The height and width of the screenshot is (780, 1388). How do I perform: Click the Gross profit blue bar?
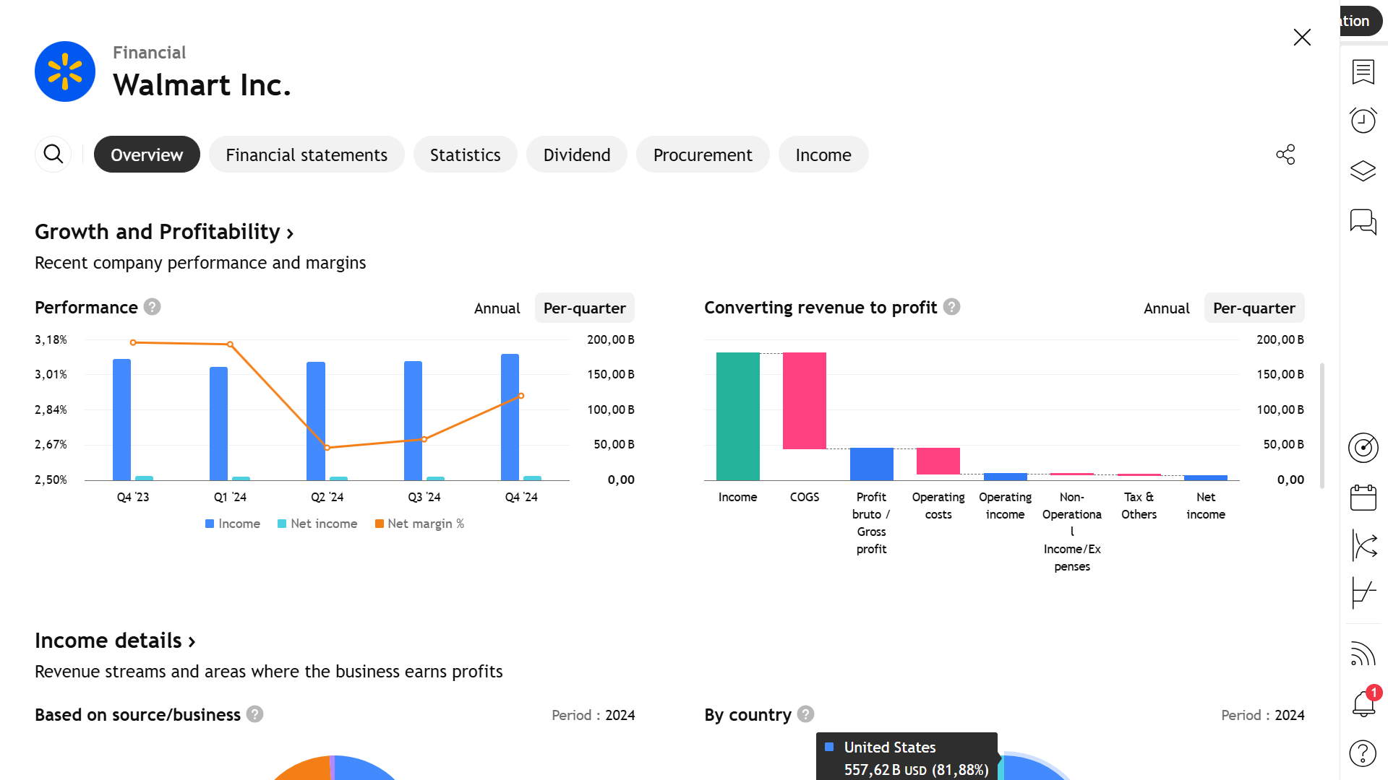pyautogui.click(x=871, y=464)
